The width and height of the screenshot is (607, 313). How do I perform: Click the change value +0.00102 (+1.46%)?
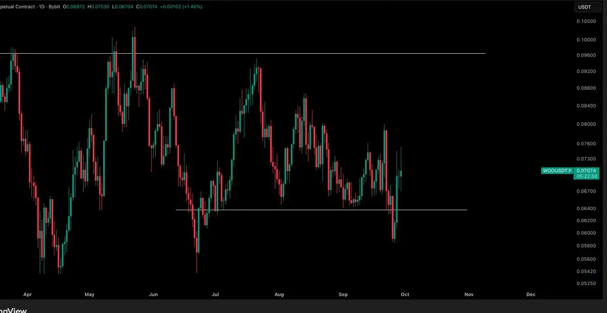(x=181, y=7)
